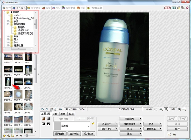Switch to the 剪裁 crop tab

click(63, 114)
